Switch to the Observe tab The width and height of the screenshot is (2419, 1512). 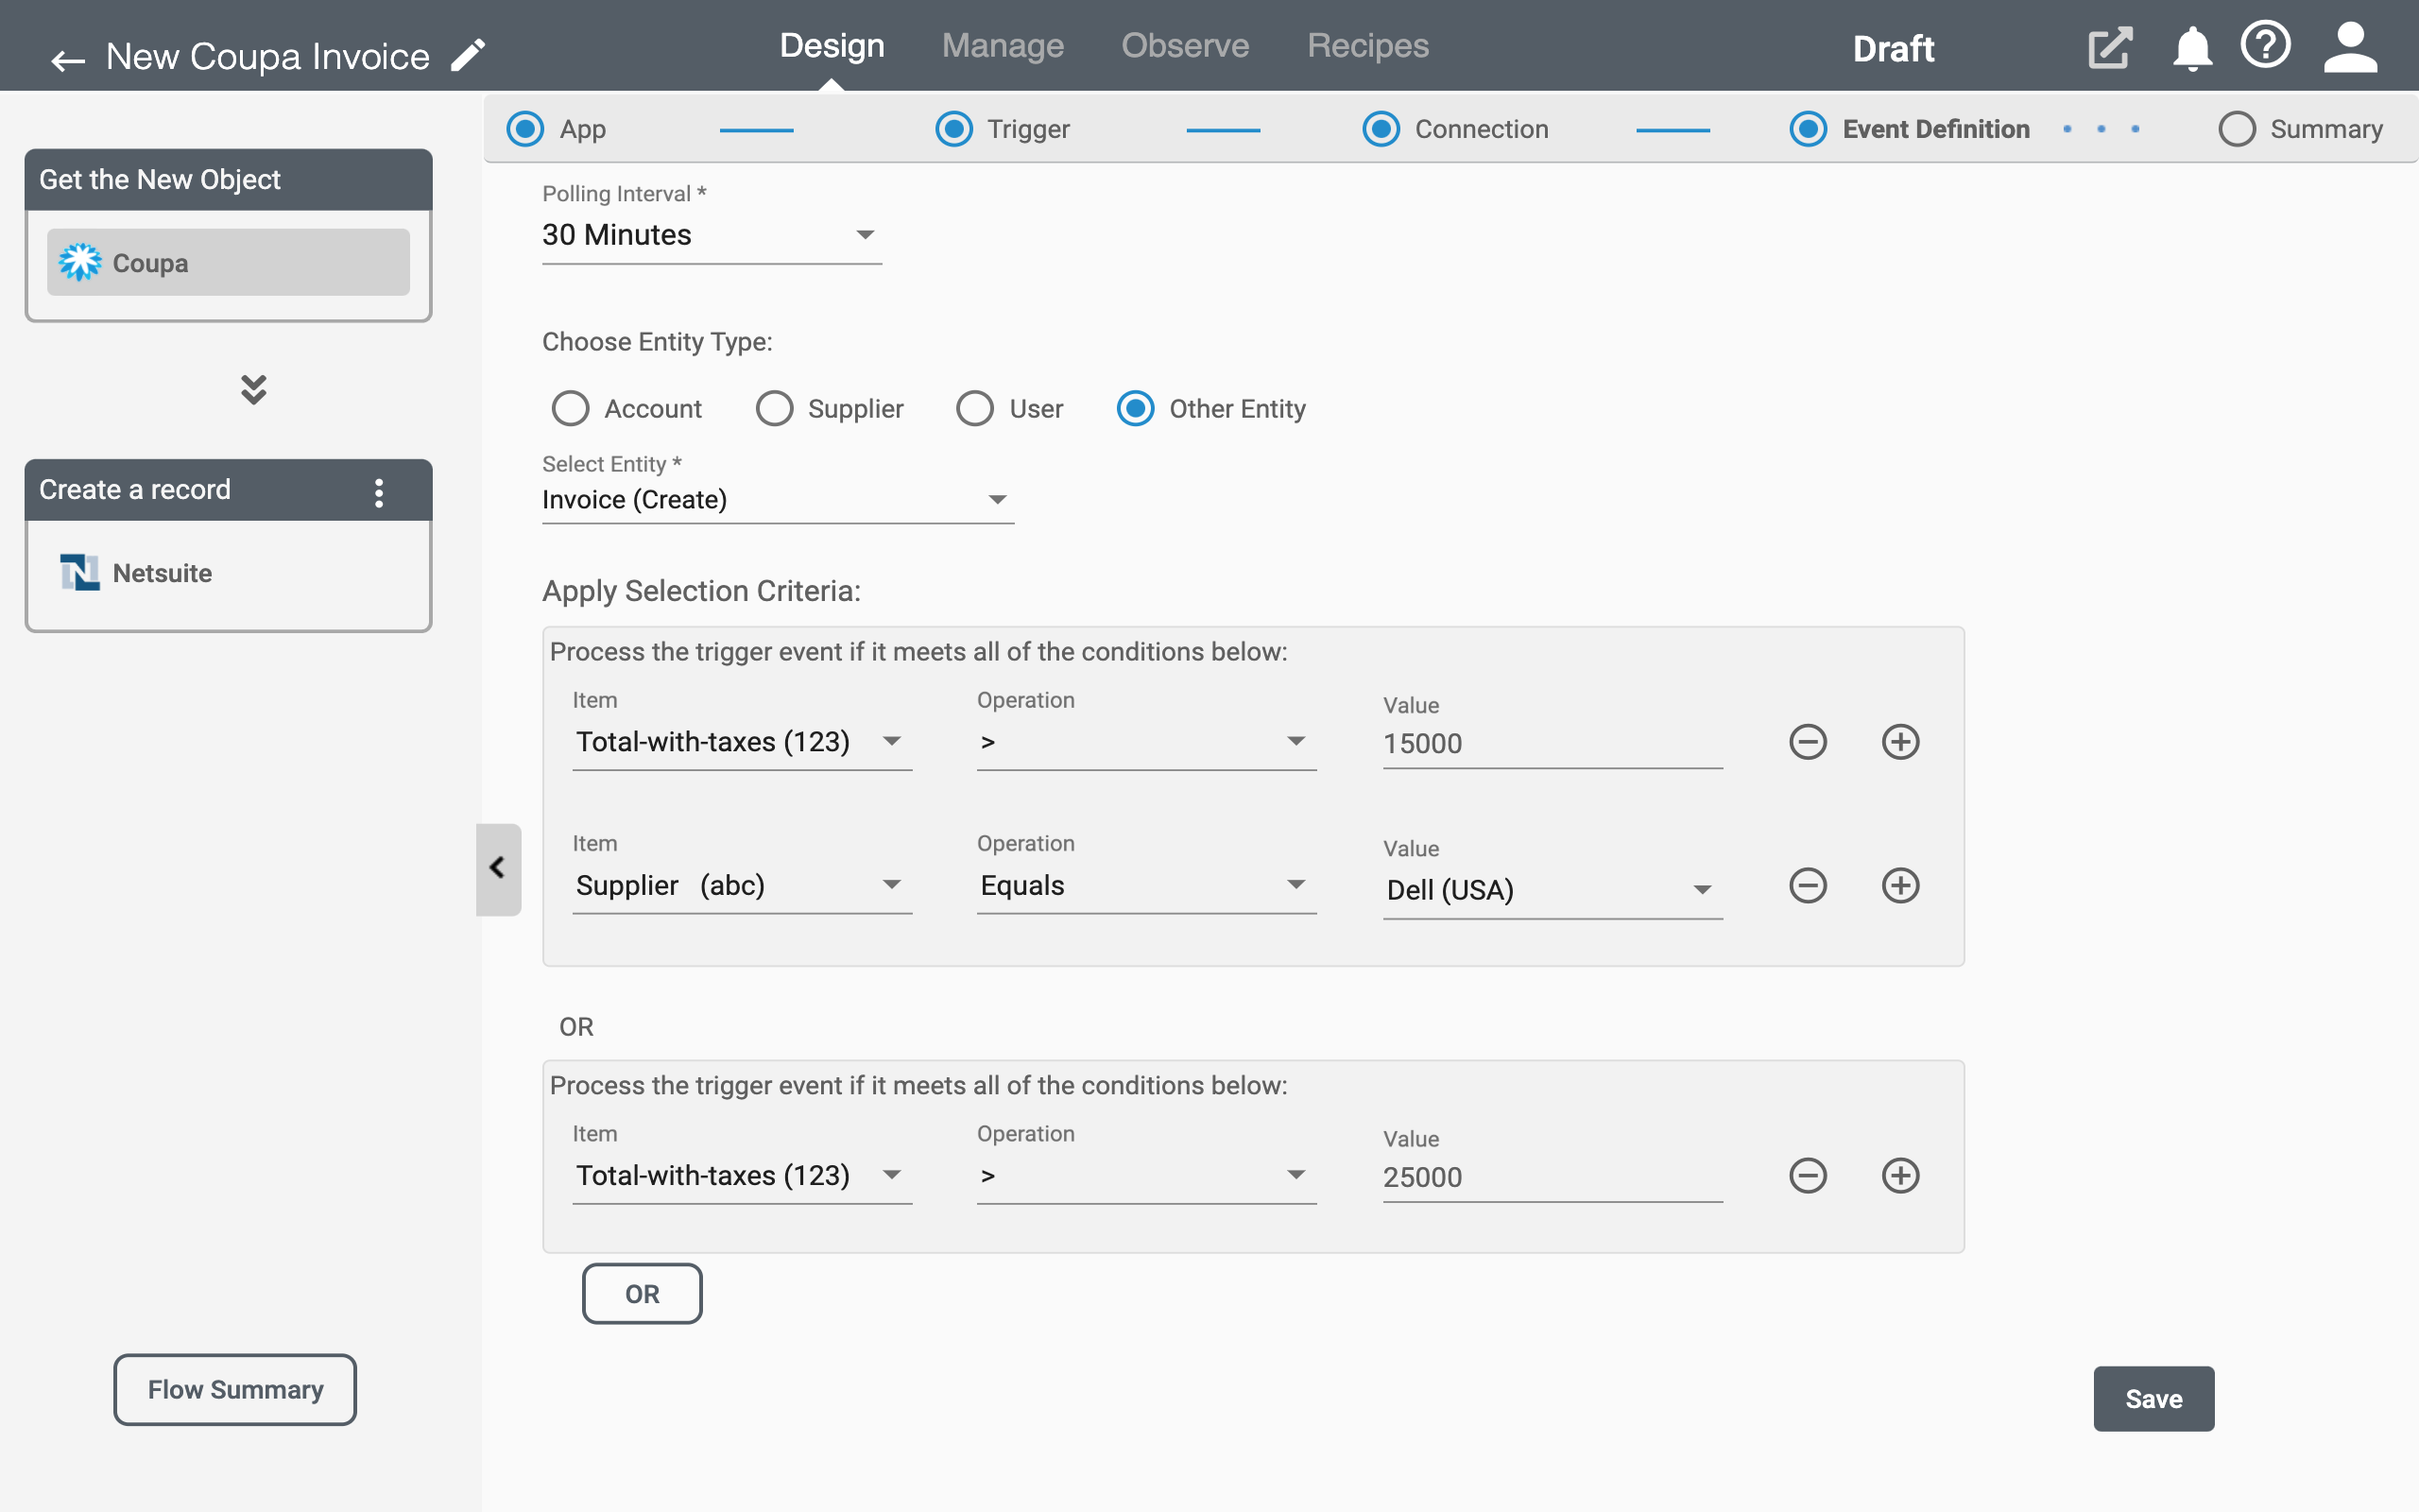coord(1182,45)
